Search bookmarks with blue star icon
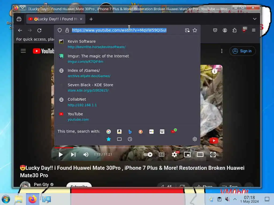The height and width of the screenshot is (205, 274). point(109,139)
